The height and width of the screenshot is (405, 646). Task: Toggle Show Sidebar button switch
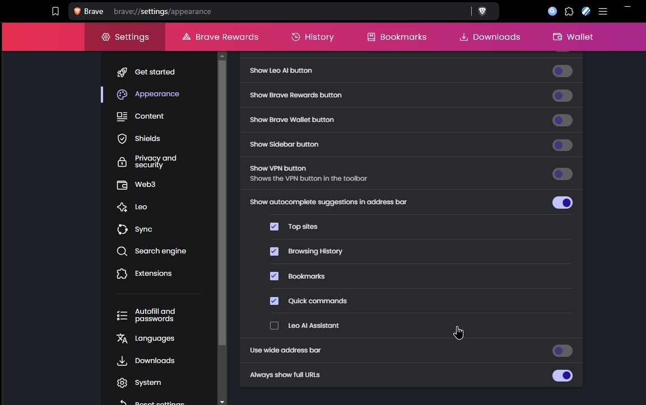coord(563,145)
